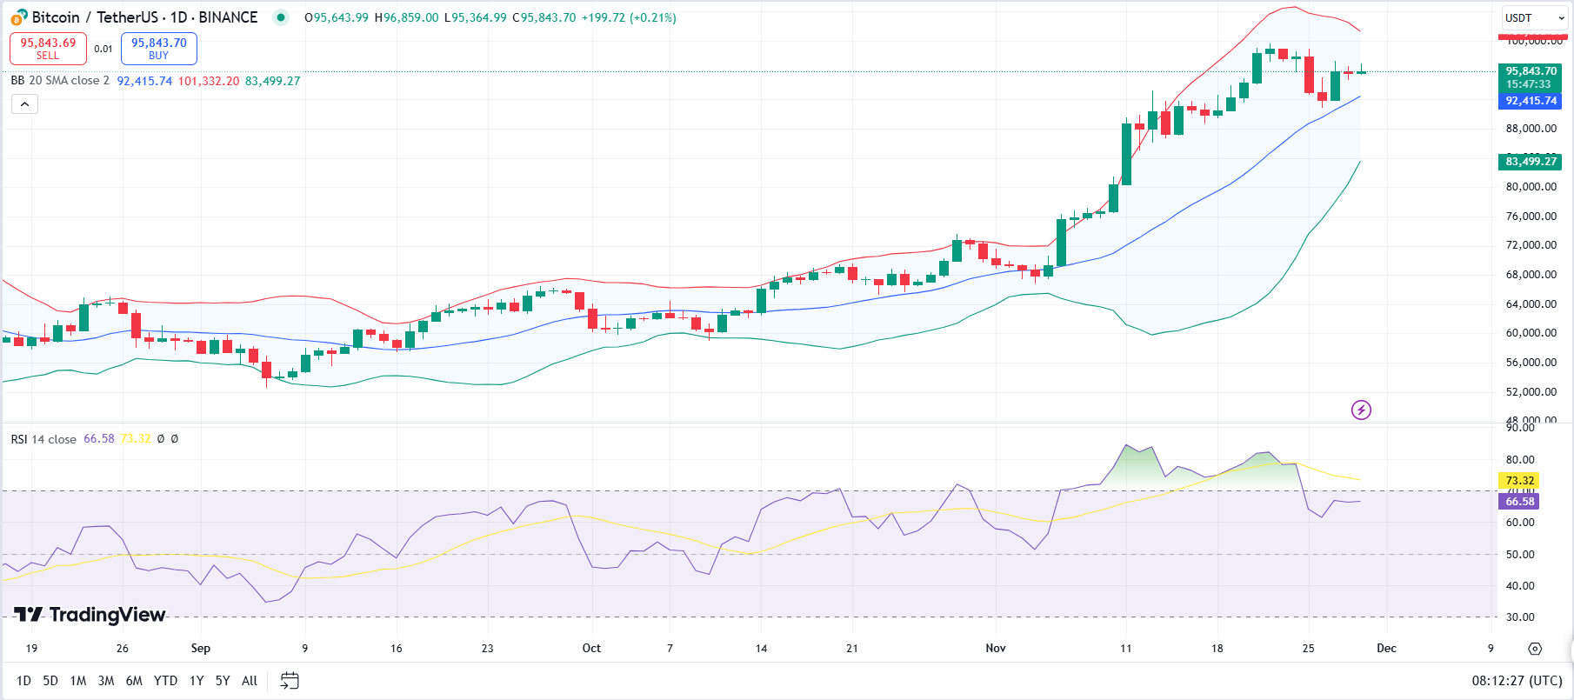Click the Bitcoin / TetherUS symbol title
This screenshot has width=1574, height=700.
point(144,17)
